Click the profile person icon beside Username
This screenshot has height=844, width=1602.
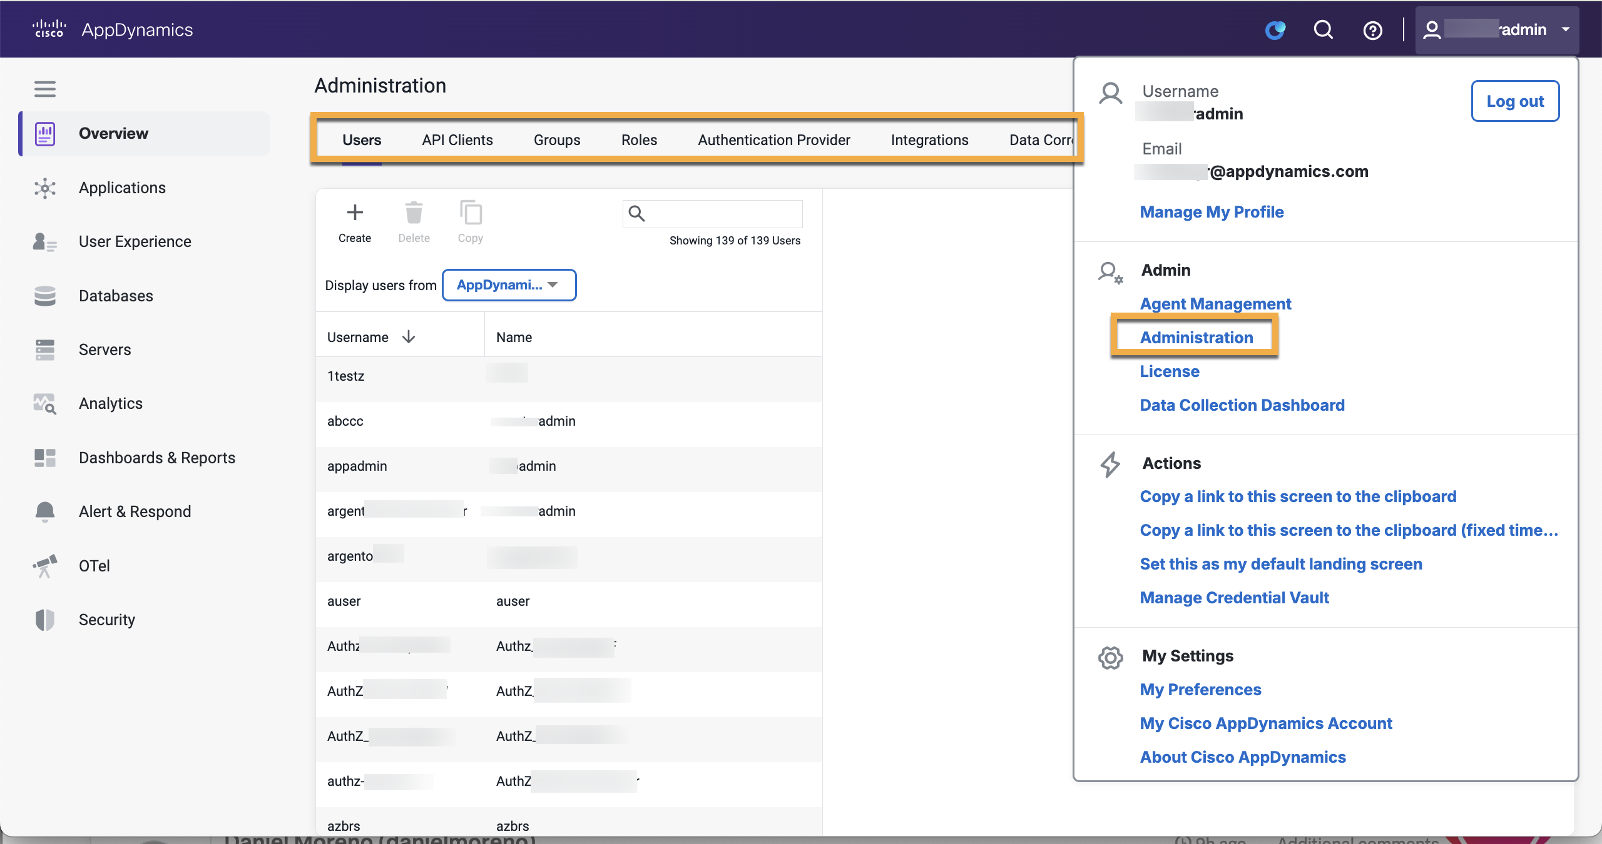[x=1111, y=93]
